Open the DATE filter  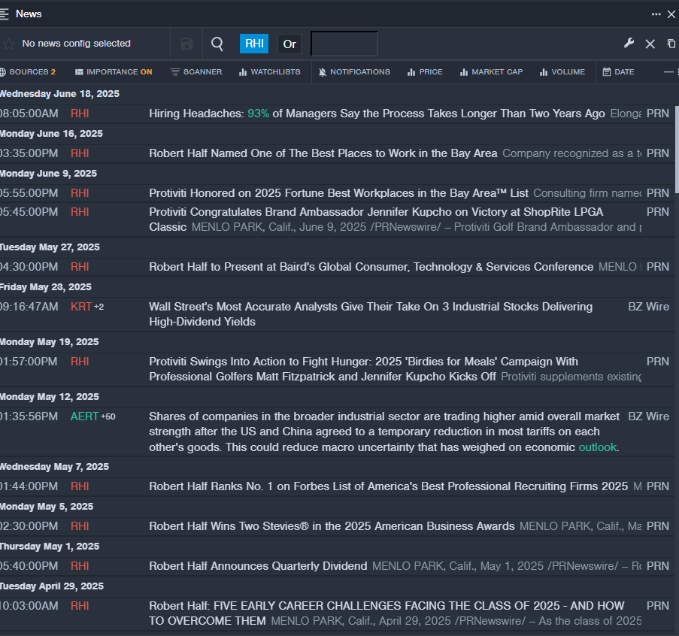pos(618,72)
